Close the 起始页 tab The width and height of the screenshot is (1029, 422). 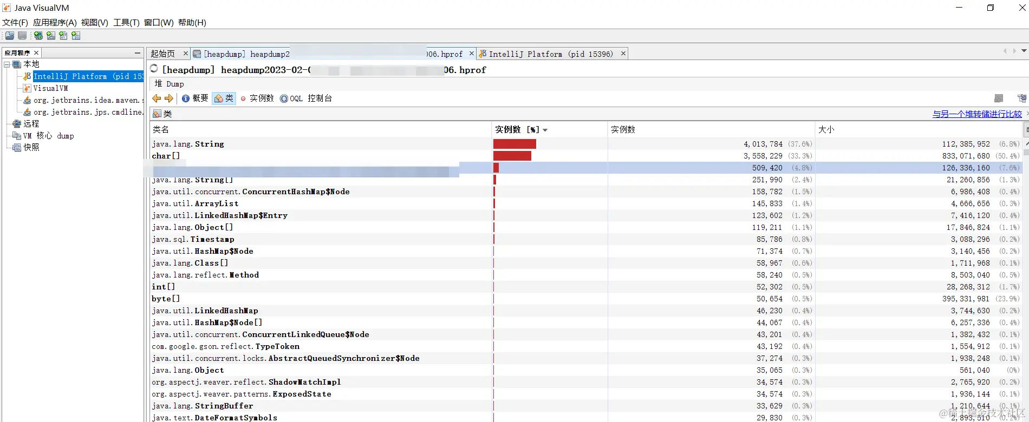(186, 54)
